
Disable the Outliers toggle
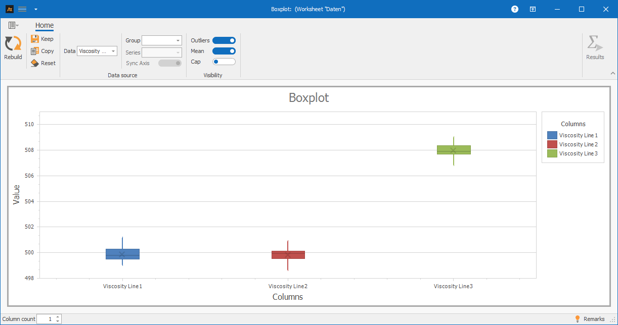click(x=224, y=40)
